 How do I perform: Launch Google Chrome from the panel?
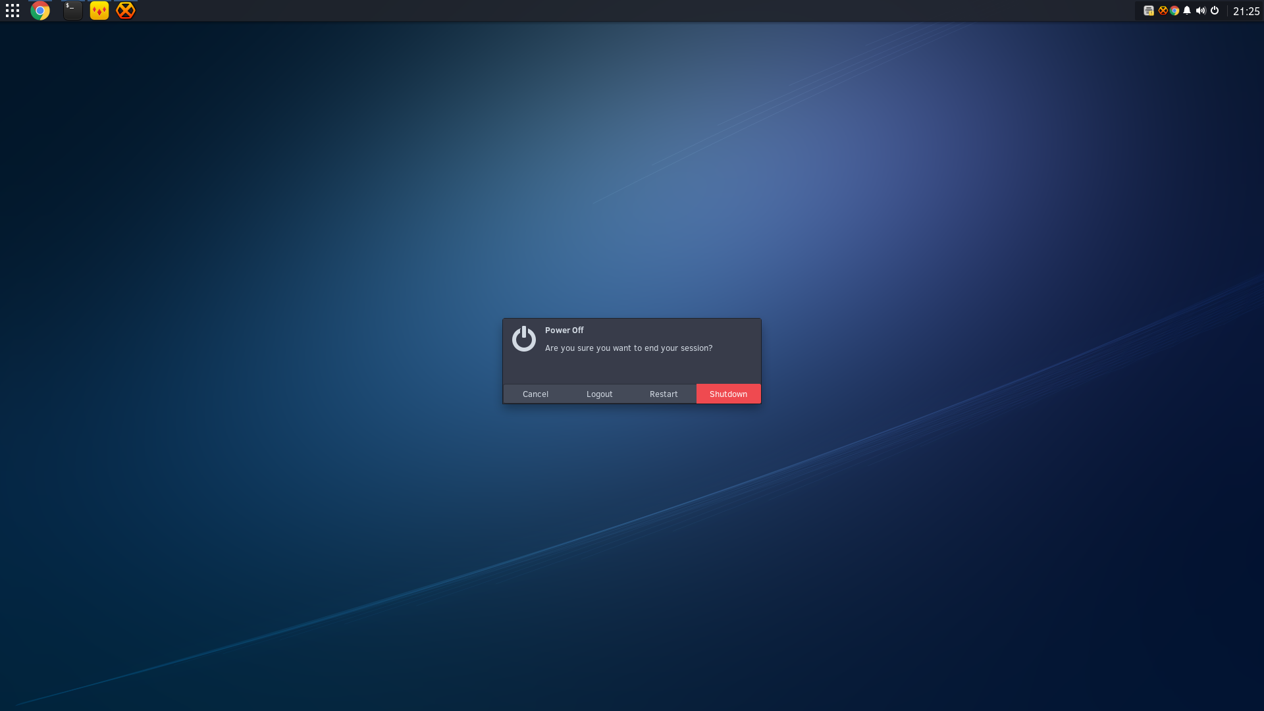(40, 11)
